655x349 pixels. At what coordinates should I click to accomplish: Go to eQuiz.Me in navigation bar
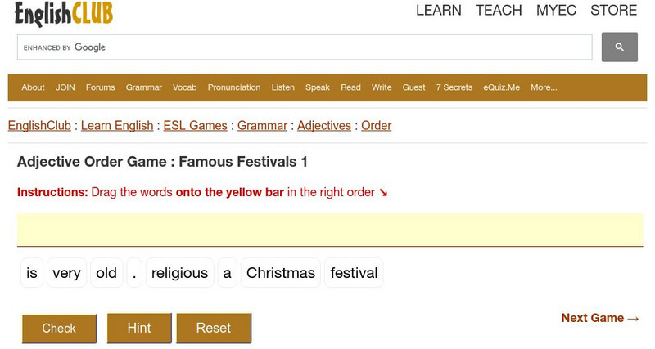pos(501,87)
